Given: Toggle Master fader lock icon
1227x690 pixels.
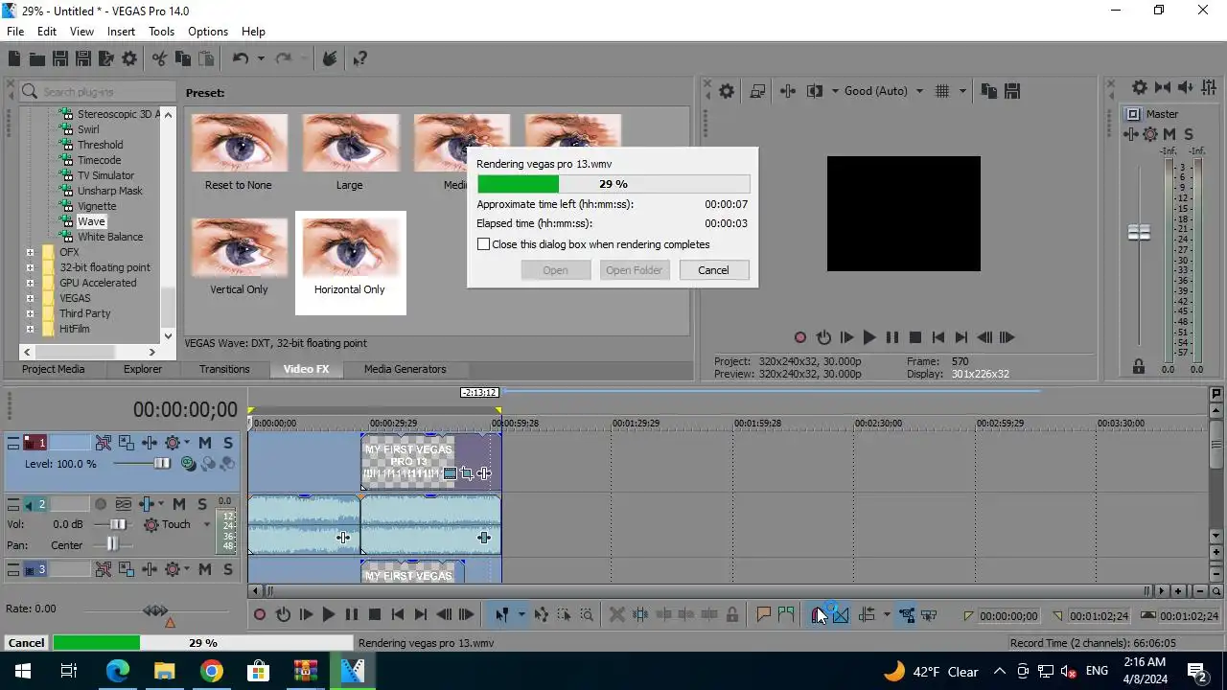Looking at the screenshot, I should pos(1139,366).
